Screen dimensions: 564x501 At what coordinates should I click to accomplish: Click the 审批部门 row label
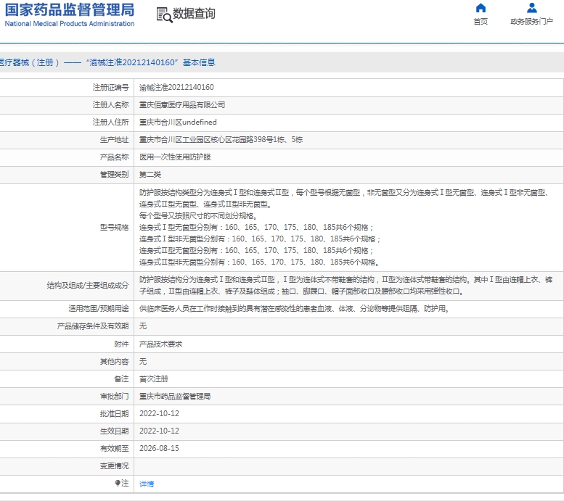point(114,396)
